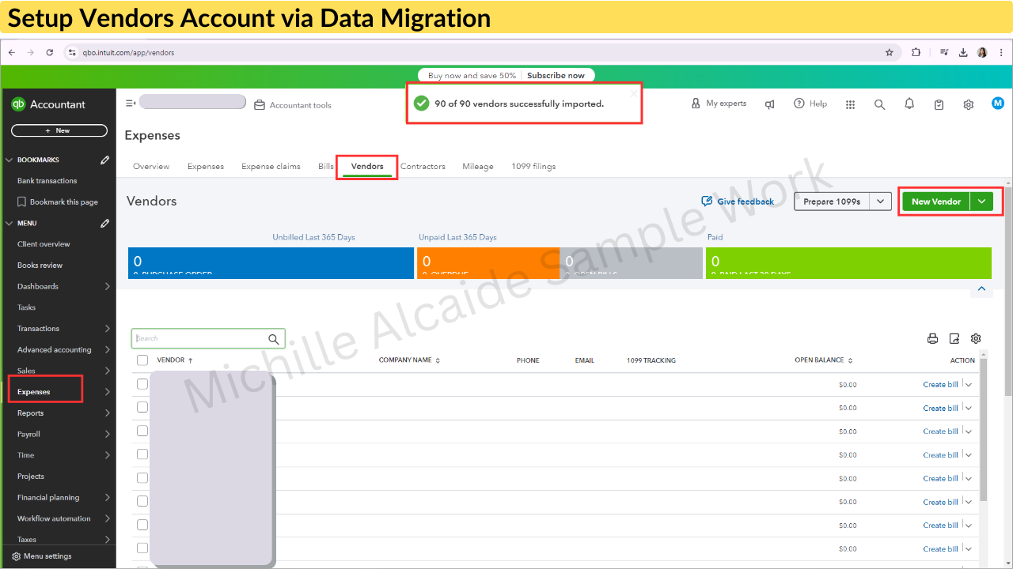Click the blue Unbilled purchase order bar
This screenshot has width=1013, height=569.
[271, 263]
